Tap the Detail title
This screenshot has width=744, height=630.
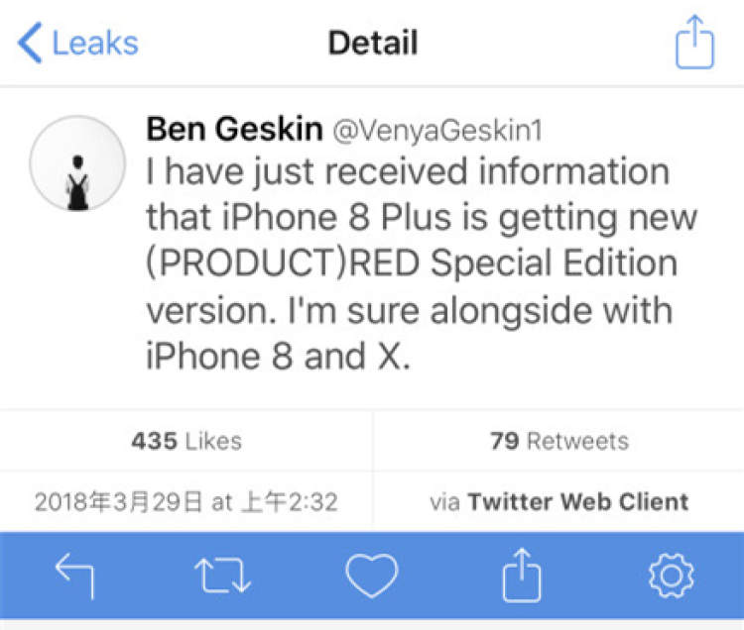[373, 43]
